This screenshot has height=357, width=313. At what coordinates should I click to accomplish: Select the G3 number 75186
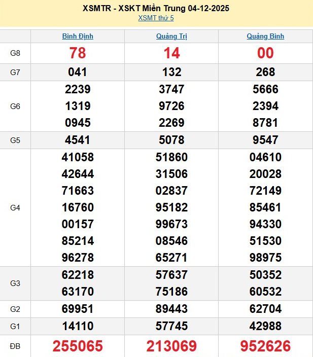click(x=171, y=292)
